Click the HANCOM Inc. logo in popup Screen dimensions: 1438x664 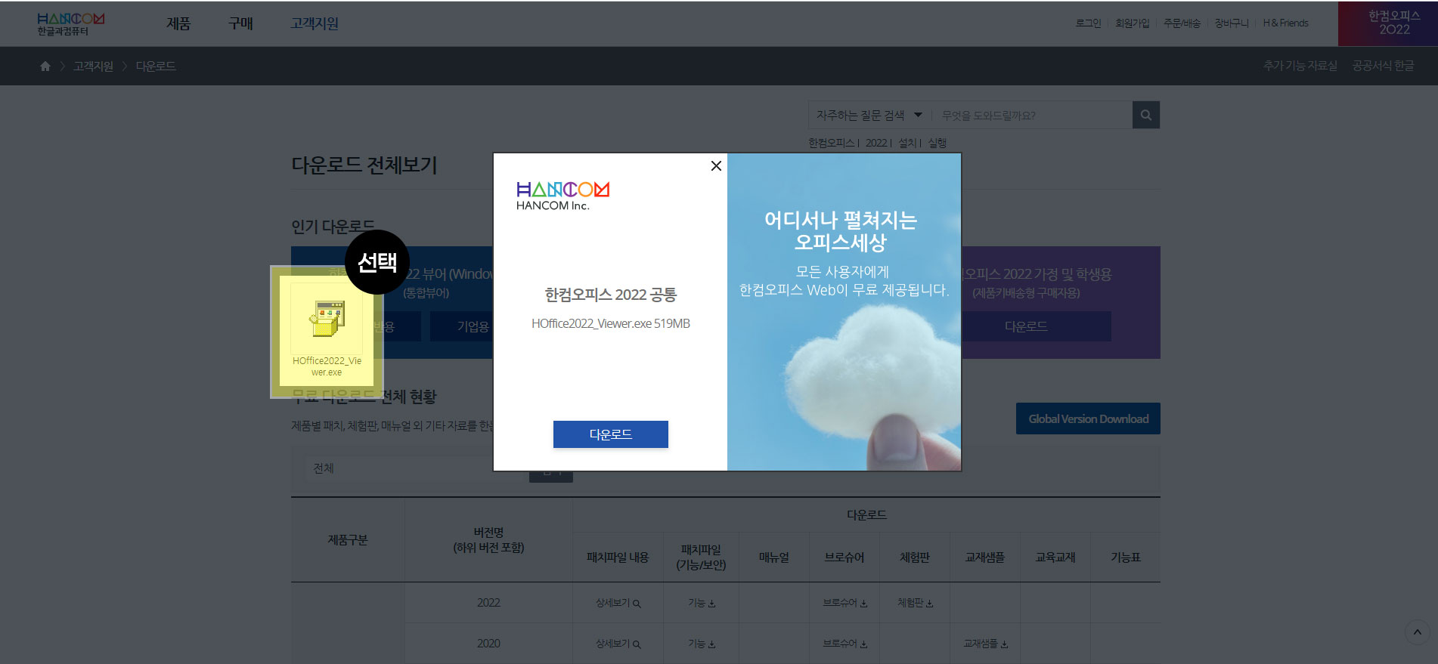562,196
